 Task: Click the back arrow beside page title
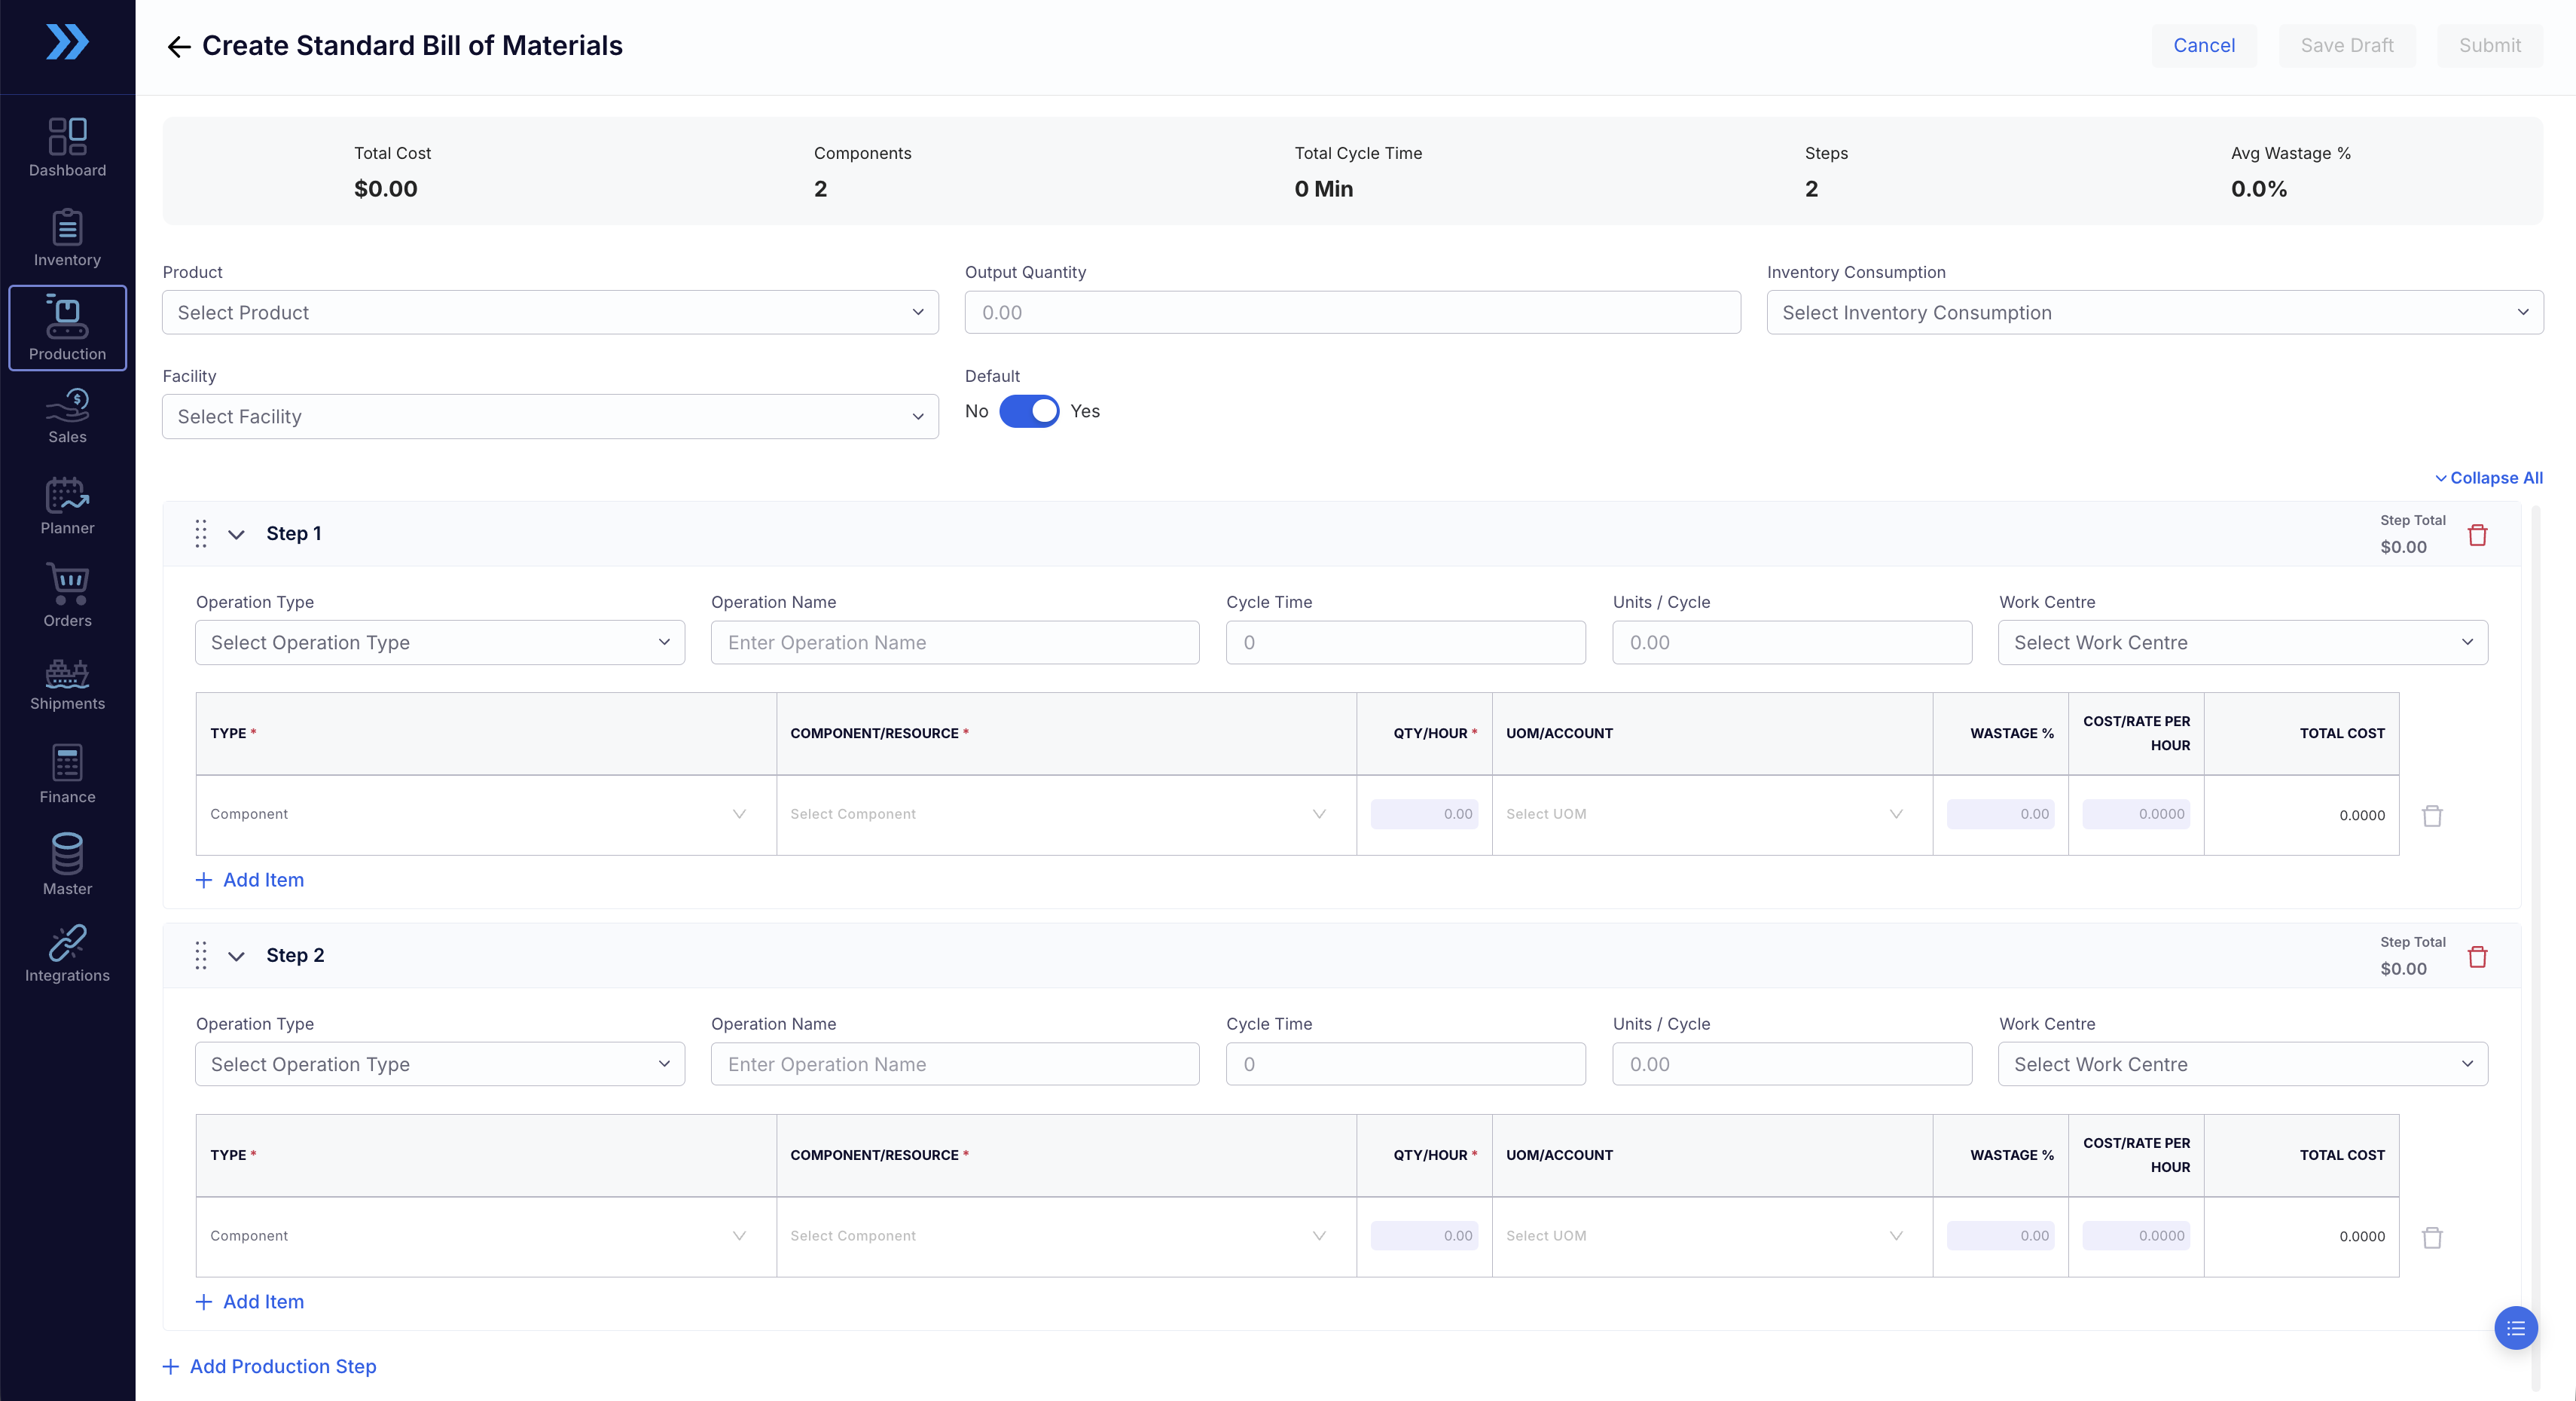click(178, 47)
